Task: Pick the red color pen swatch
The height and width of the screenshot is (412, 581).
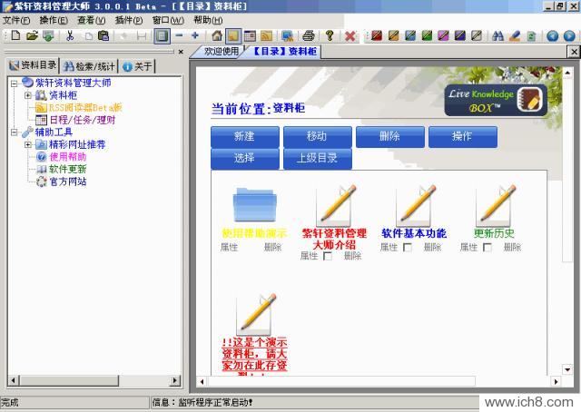Action: (377, 36)
